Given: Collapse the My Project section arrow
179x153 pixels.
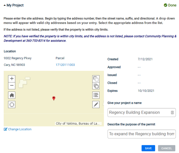Looking at the screenshot, I should click(5, 5).
